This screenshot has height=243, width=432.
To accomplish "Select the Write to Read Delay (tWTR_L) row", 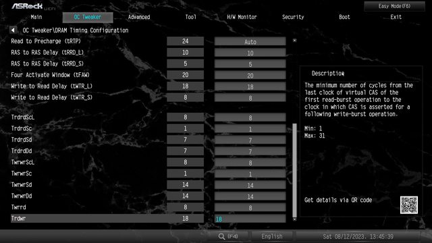I will click(148, 86).
